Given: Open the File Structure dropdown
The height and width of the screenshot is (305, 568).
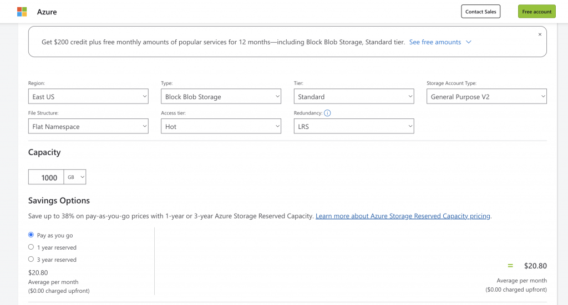Looking at the screenshot, I should [x=88, y=126].
